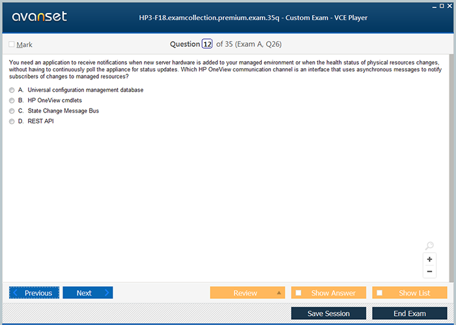Select radio button D, REST API
This screenshot has width=456, height=325.
[12, 121]
